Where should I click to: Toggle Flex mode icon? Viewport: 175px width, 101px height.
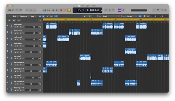[x=51, y=16]
